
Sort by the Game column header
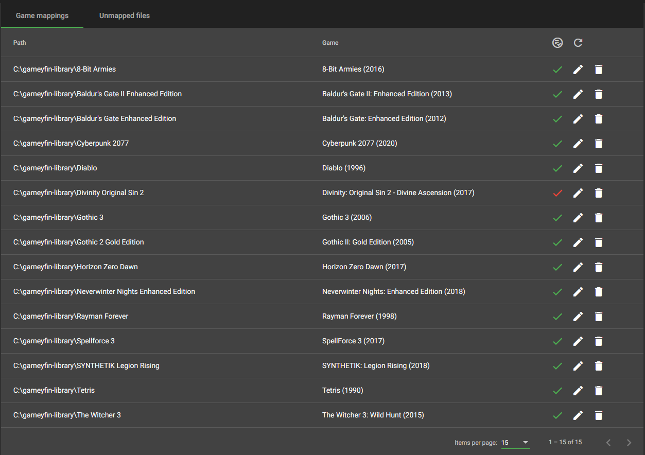click(x=330, y=43)
